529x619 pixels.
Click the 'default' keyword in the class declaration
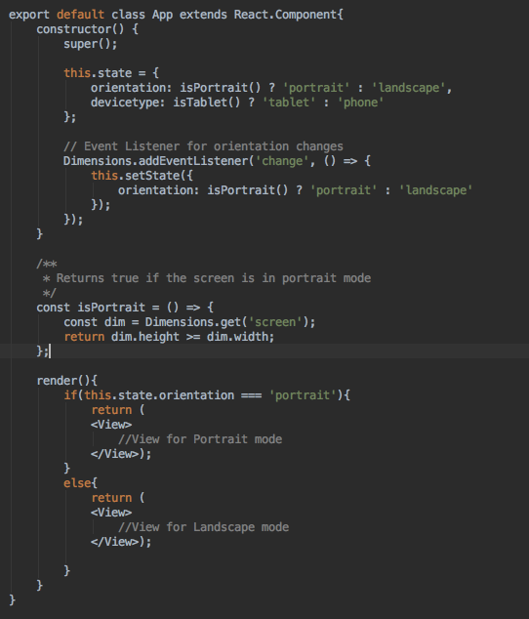[x=80, y=15]
